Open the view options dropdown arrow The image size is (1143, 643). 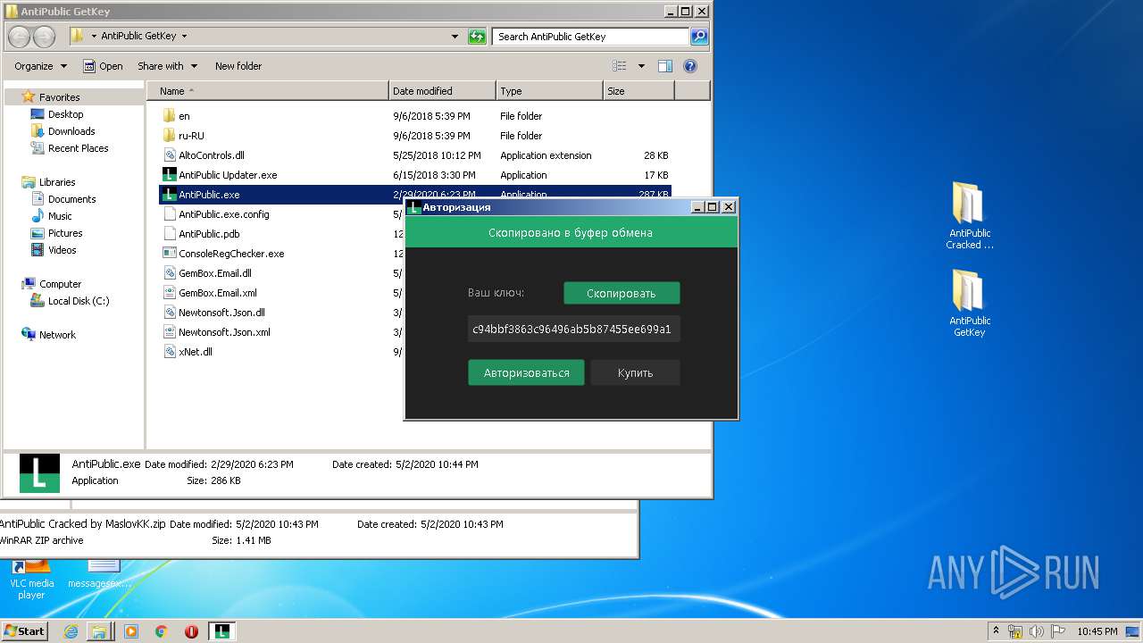[641, 66]
